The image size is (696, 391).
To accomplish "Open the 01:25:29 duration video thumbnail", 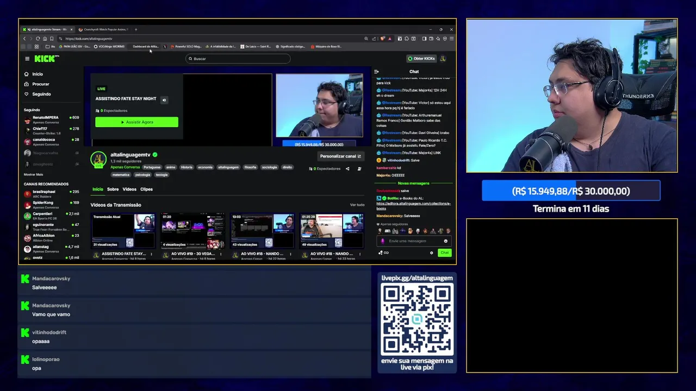I will pos(332,231).
